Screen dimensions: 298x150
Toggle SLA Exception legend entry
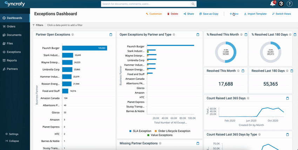(140, 131)
